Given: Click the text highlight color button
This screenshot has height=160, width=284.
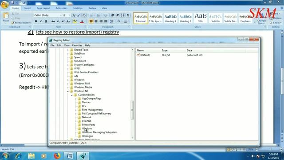Looking at the screenshot, I should (x=75, y=21).
